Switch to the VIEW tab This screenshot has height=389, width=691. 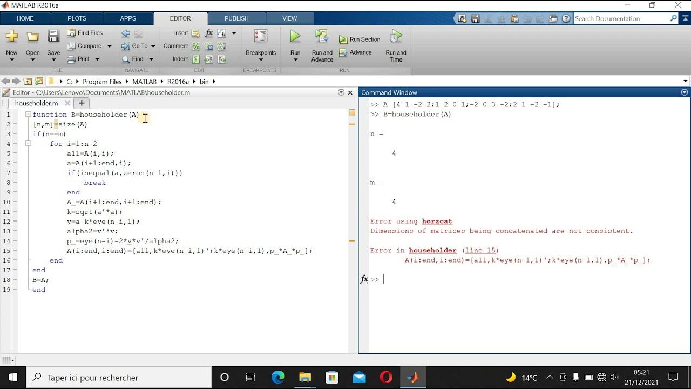tap(289, 18)
